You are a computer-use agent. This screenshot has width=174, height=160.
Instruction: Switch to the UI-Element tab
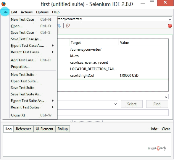pos(44,129)
